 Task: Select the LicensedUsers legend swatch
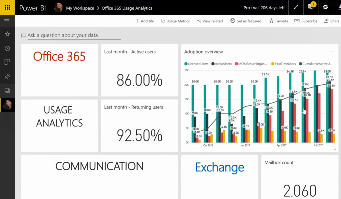tap(186, 64)
